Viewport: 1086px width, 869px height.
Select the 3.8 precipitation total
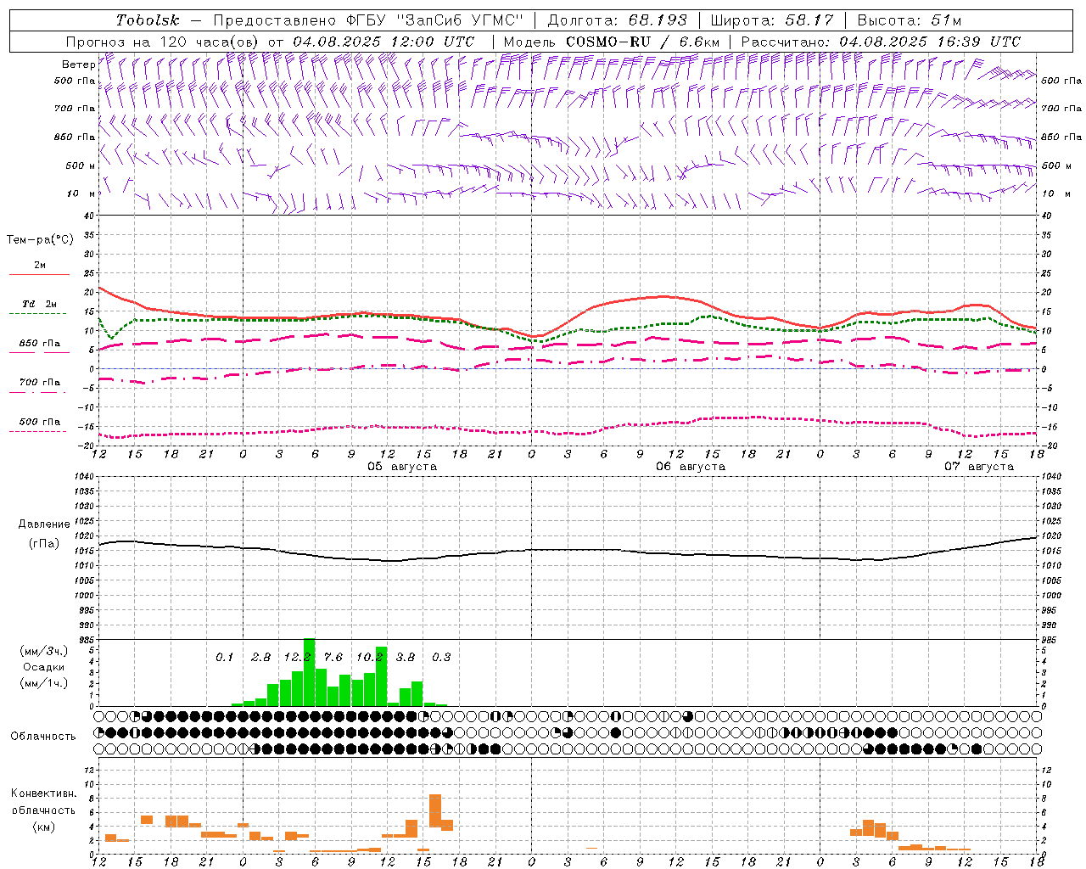pos(406,658)
